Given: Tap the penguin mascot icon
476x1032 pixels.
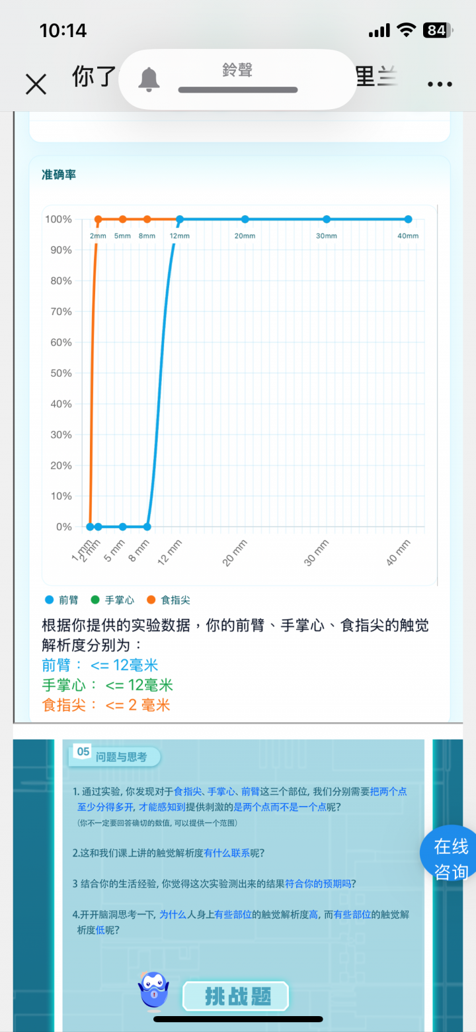Looking at the screenshot, I should coord(153,992).
